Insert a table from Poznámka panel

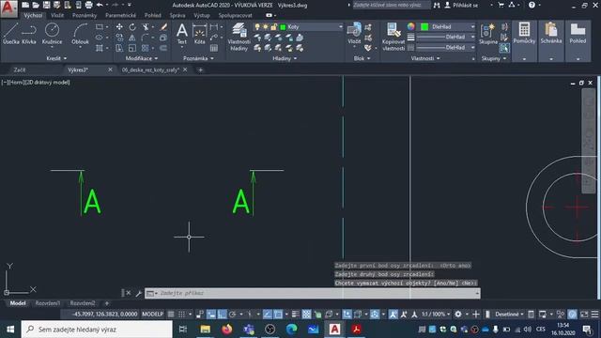[214, 48]
